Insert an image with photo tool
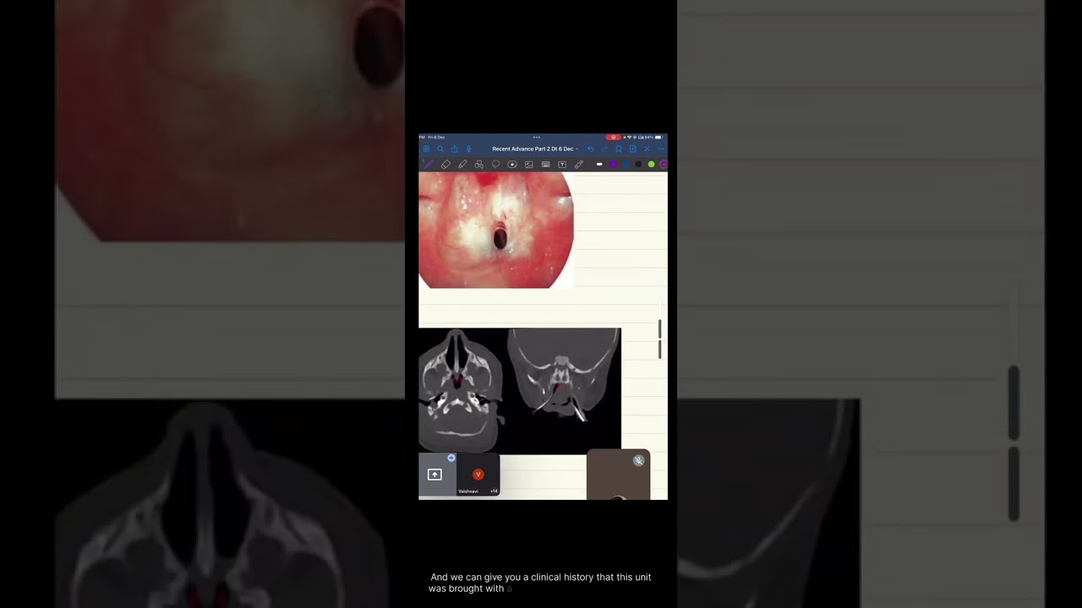1082x608 pixels. pos(529,164)
